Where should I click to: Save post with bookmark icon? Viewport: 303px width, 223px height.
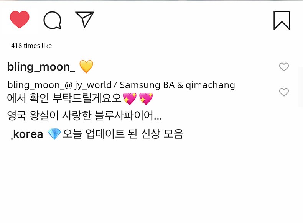[x=282, y=20]
